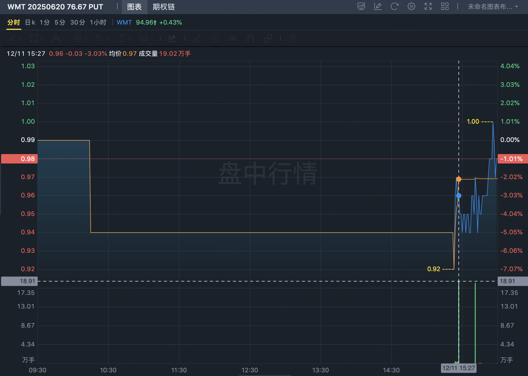The height and width of the screenshot is (376, 528).
Task: Select the 日k timeframe tab
Action: 30,22
